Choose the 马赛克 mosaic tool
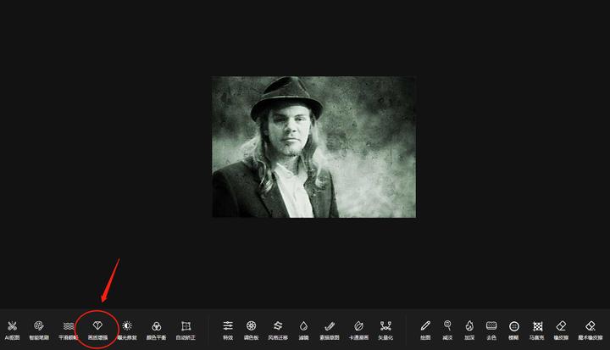The width and height of the screenshot is (610, 350). tap(537, 326)
